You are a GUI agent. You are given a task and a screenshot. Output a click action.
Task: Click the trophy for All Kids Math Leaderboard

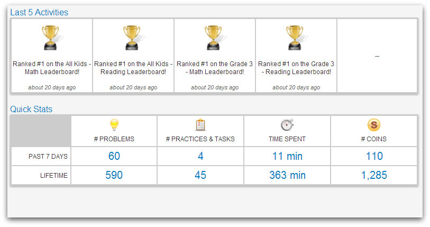tap(50, 38)
